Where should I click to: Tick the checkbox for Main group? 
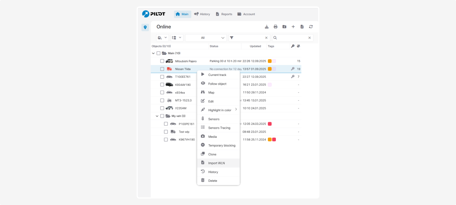pyautogui.click(x=158, y=53)
